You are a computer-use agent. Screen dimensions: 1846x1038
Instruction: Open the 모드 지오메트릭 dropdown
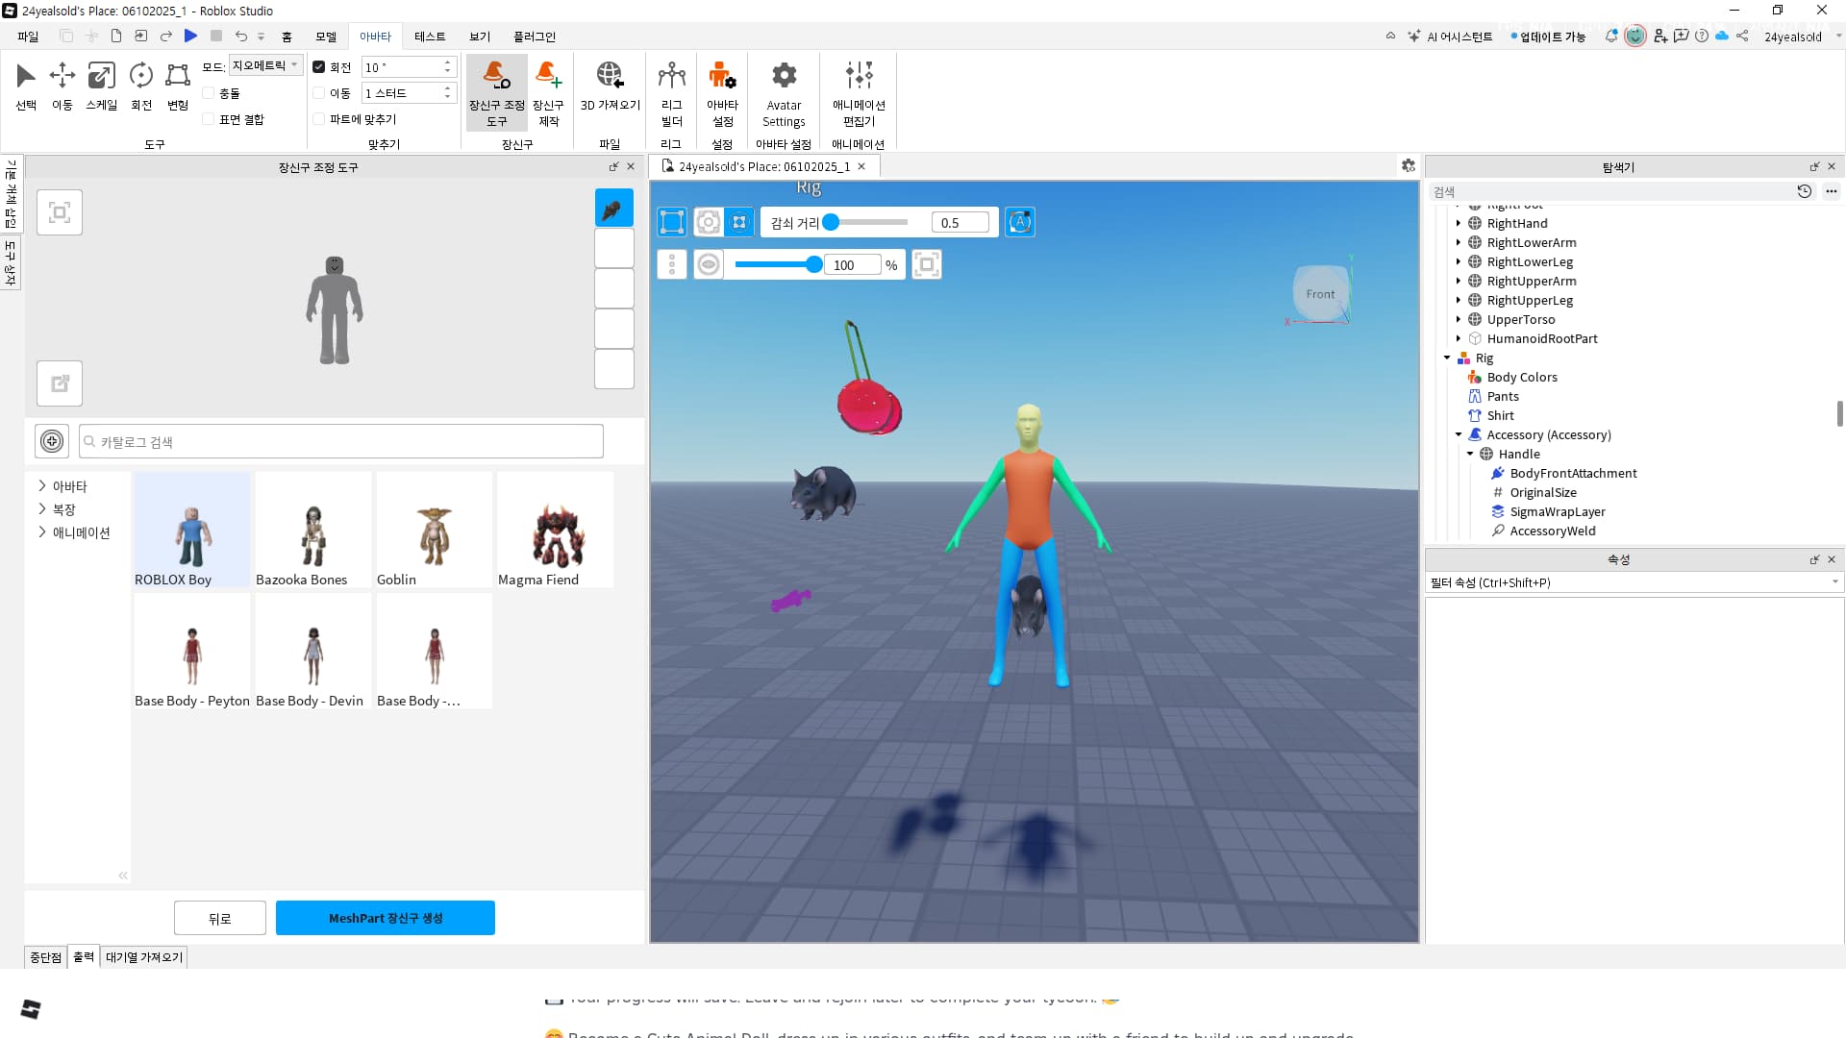(x=265, y=65)
